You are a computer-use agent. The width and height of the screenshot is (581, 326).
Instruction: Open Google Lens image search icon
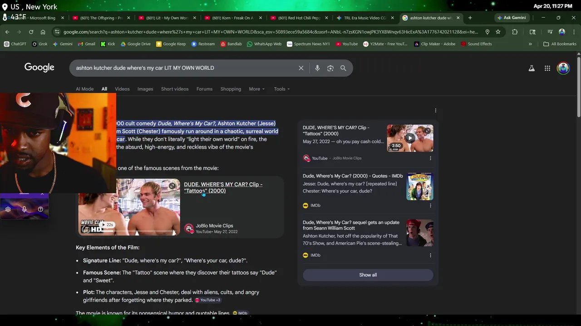click(330, 68)
